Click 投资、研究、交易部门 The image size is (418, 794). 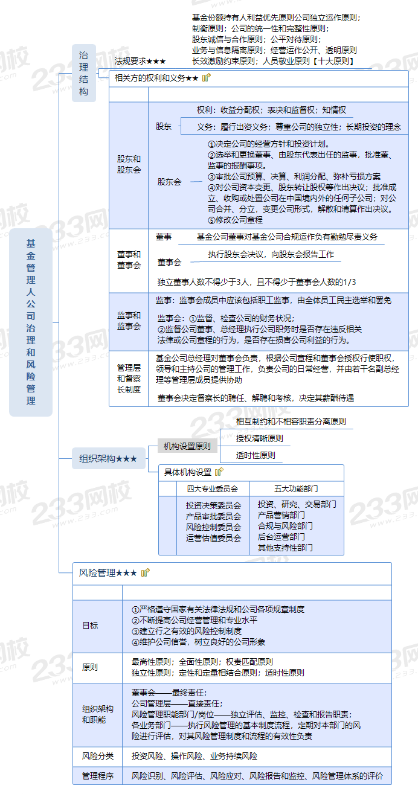pos(297,504)
